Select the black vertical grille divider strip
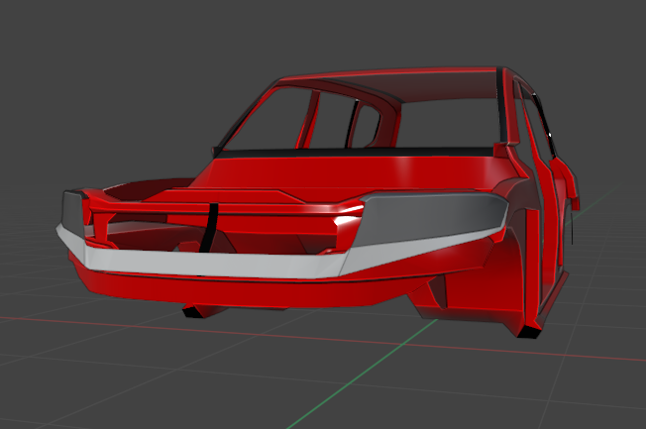646x429 pixels. pyautogui.click(x=209, y=227)
